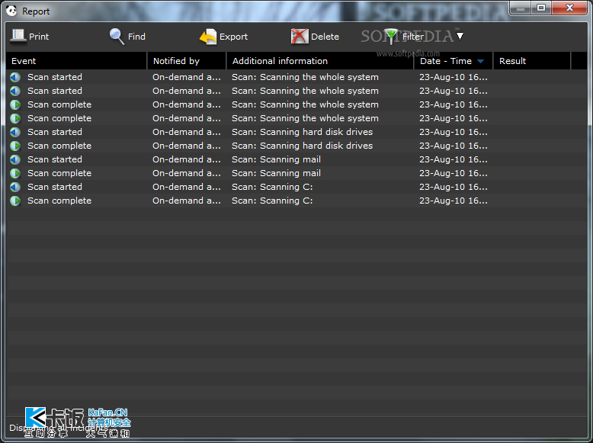Click the Print printer icon
593x443 pixels.
click(x=18, y=37)
